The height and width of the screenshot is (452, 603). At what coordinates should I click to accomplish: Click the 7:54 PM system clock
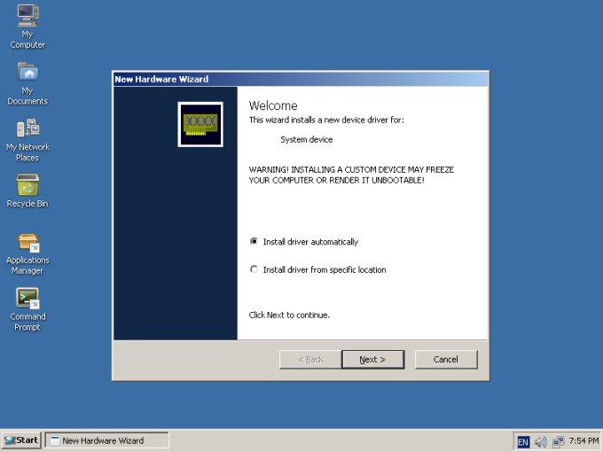583,441
